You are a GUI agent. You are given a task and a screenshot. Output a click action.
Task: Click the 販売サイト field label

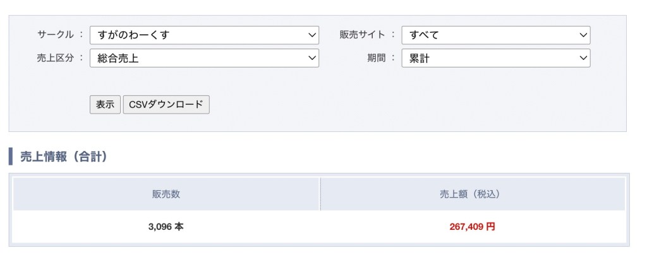tap(362, 35)
